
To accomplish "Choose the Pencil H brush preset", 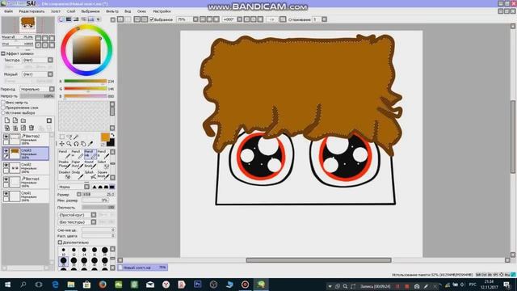I will [x=78, y=154].
